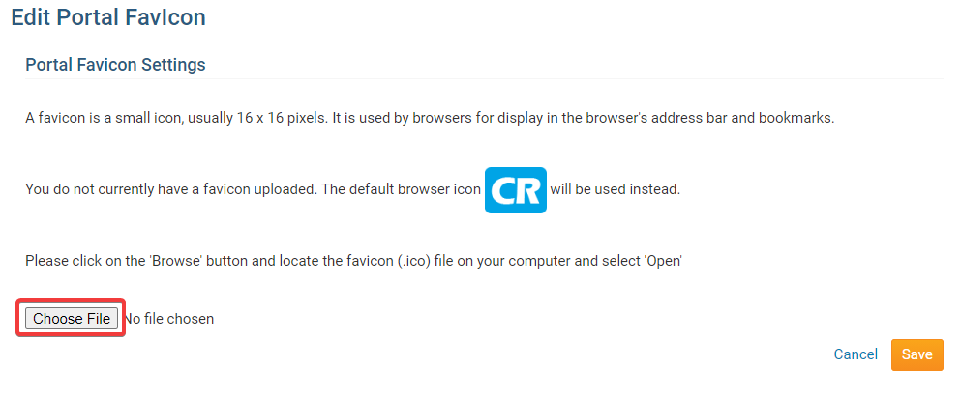Click the 'will be used instead.' text
The width and height of the screenshot is (961, 396).
tap(616, 189)
